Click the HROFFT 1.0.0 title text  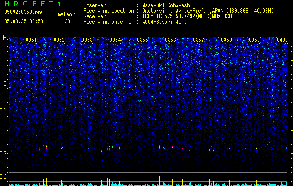[36, 4]
